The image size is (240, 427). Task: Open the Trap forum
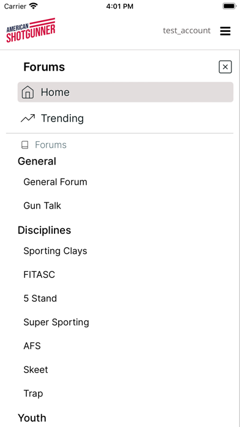(33, 394)
